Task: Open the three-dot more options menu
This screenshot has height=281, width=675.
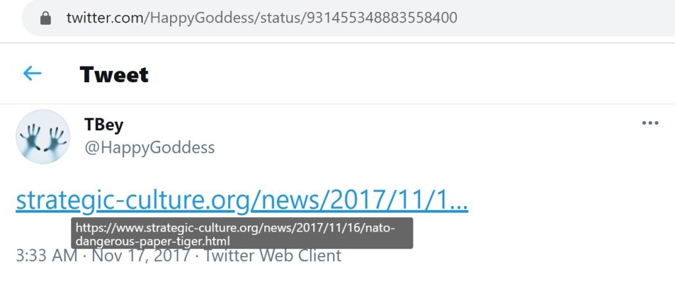Action: tap(650, 123)
